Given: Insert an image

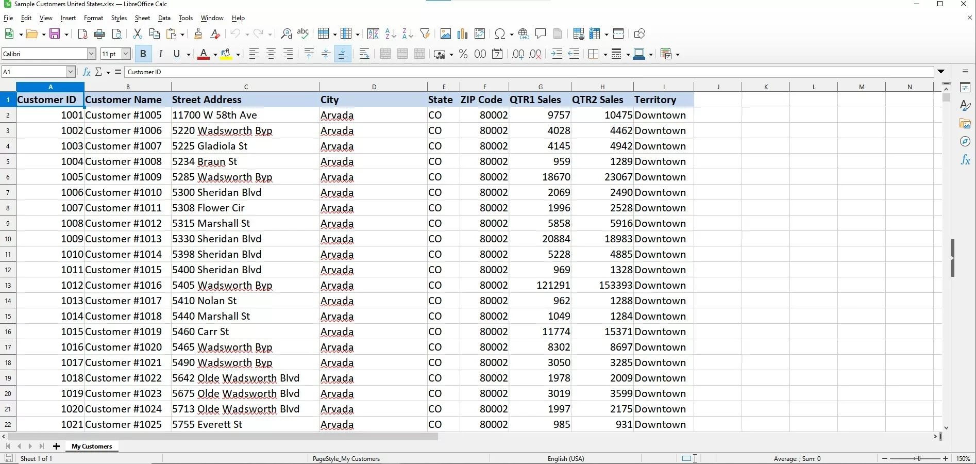Looking at the screenshot, I should [x=446, y=34].
